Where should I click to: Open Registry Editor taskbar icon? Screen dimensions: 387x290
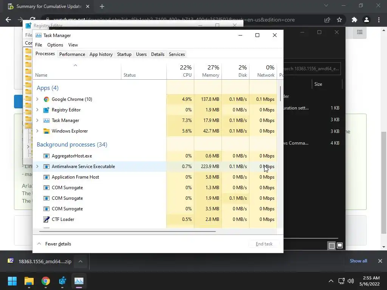[x=62, y=281]
